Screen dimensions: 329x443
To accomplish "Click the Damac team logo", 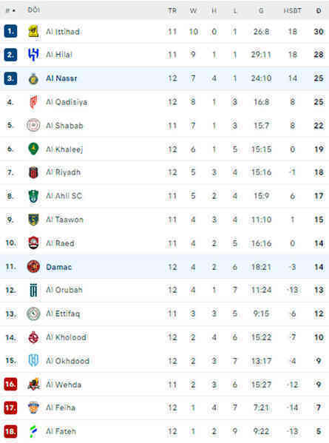I will tap(33, 267).
